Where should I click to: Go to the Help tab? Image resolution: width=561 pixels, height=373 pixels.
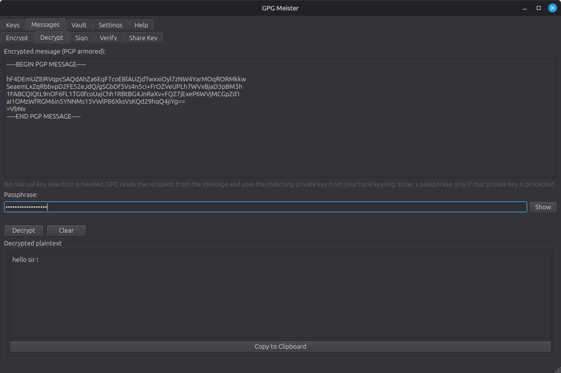pyautogui.click(x=141, y=25)
